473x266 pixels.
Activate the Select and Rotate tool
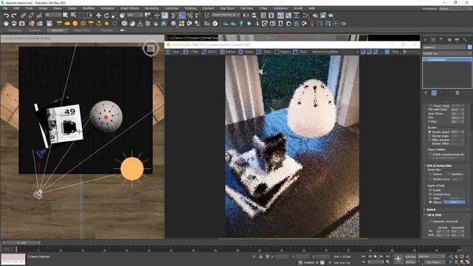point(106,15)
